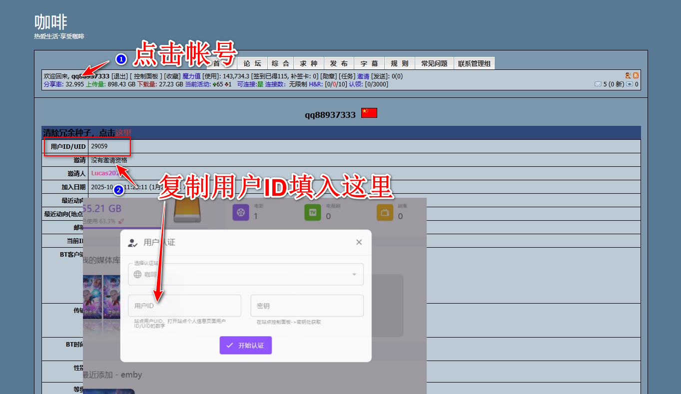
Task: Switch to the 求种 tab
Action: point(309,63)
